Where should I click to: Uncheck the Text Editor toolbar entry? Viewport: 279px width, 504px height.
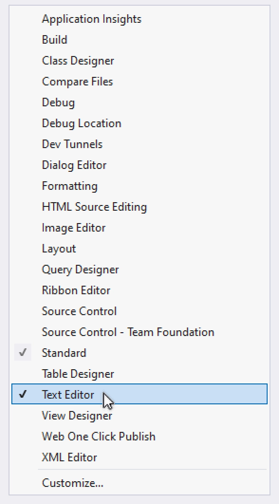coord(139,394)
